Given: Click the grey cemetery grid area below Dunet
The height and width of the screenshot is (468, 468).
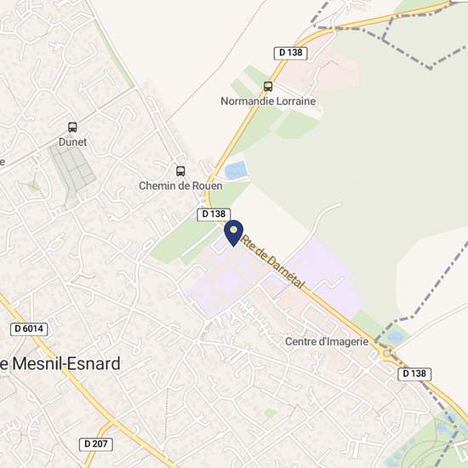Looking at the screenshot, I should coord(72,168).
